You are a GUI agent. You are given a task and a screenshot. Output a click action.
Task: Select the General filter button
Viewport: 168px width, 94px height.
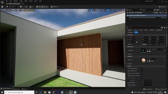pyautogui.click(x=129, y=30)
